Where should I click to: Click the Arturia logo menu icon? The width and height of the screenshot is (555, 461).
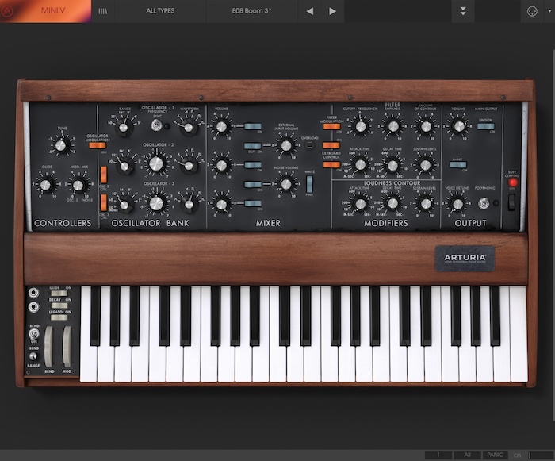(x=6, y=11)
